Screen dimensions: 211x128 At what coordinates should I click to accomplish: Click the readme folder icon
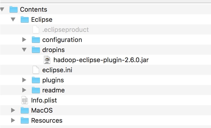coord(36,90)
